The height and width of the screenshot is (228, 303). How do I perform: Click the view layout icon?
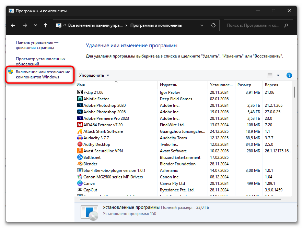(x=270, y=75)
